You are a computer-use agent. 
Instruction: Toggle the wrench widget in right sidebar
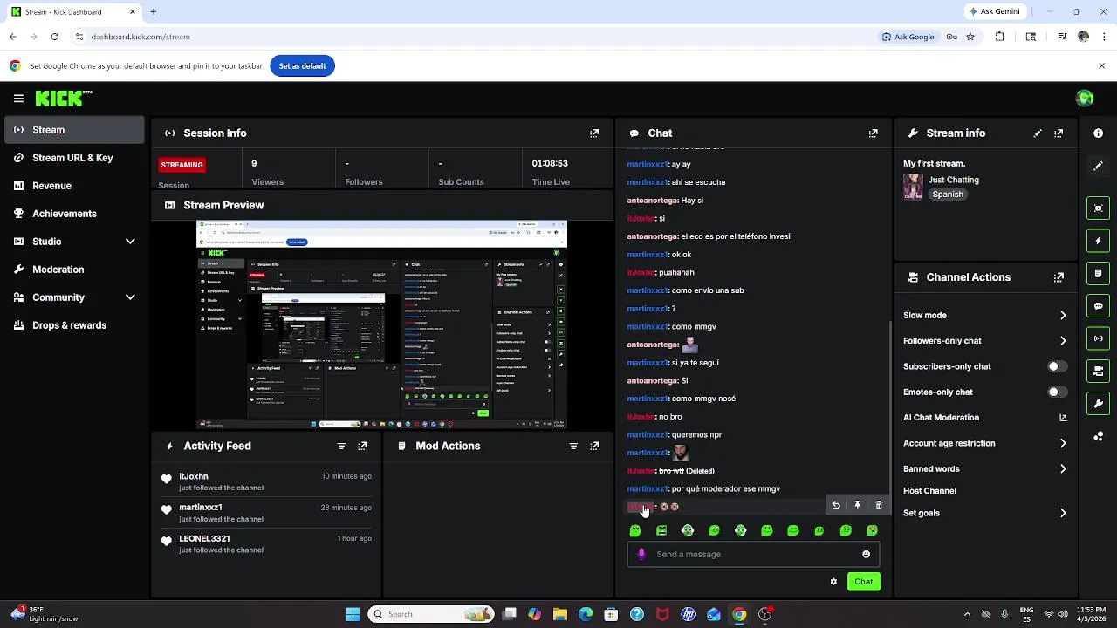[1098, 404]
